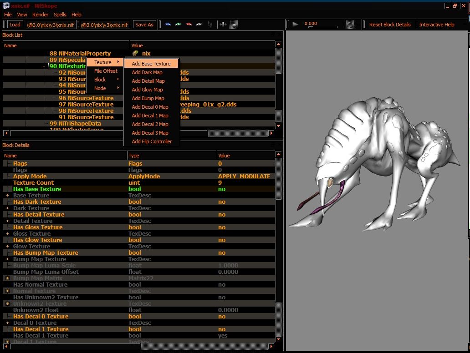Open the Texture submenu entry
470x353 pixels.
105,62
